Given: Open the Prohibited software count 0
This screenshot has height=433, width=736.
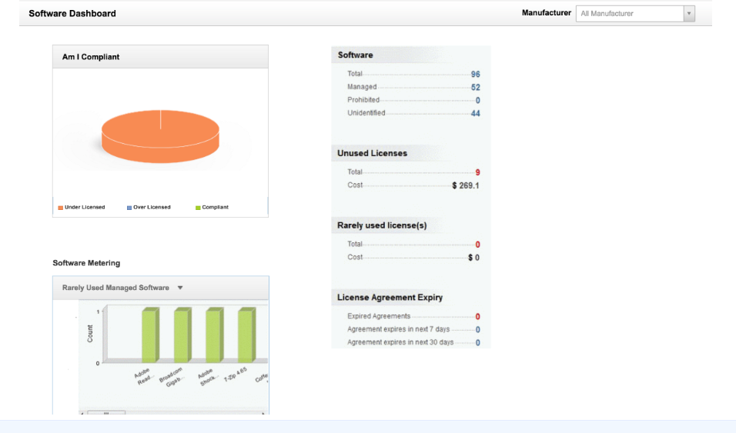Looking at the screenshot, I should coord(477,101).
